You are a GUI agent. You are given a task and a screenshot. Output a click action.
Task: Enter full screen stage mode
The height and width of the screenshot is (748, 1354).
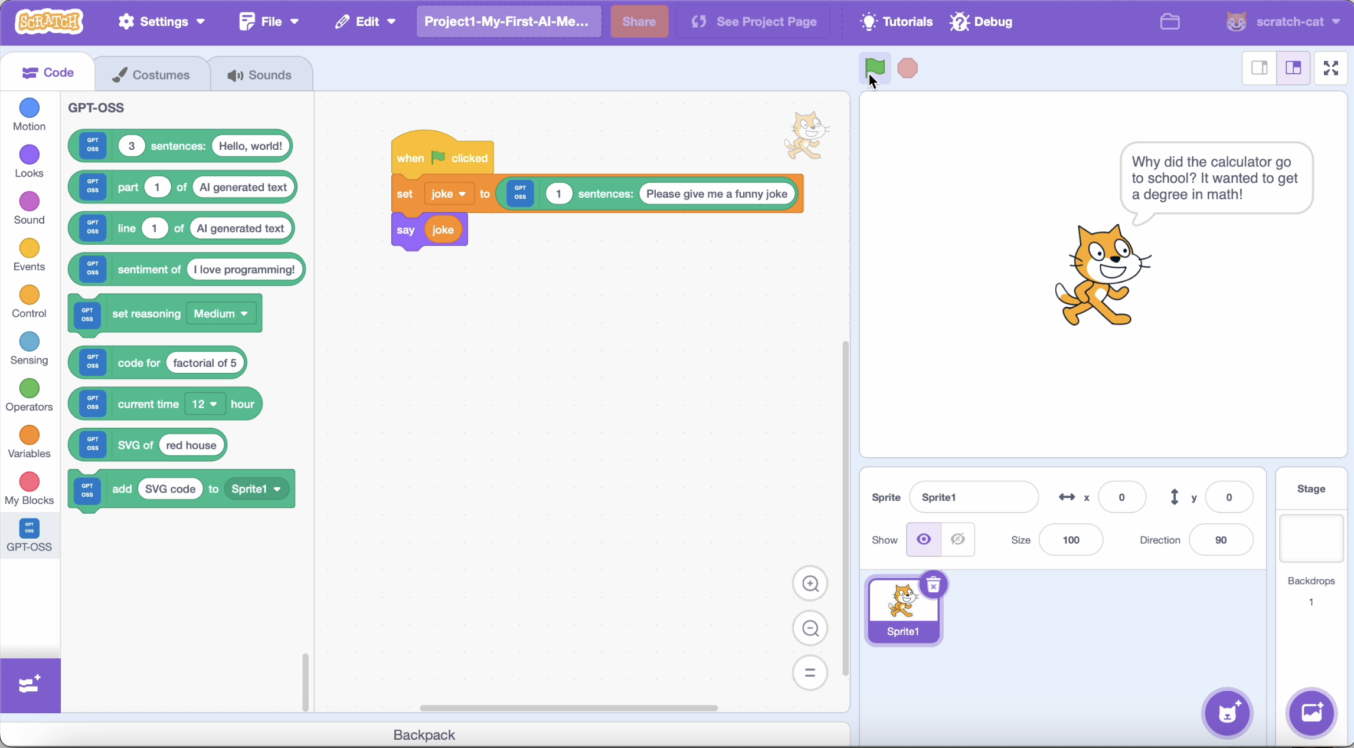pyautogui.click(x=1330, y=68)
